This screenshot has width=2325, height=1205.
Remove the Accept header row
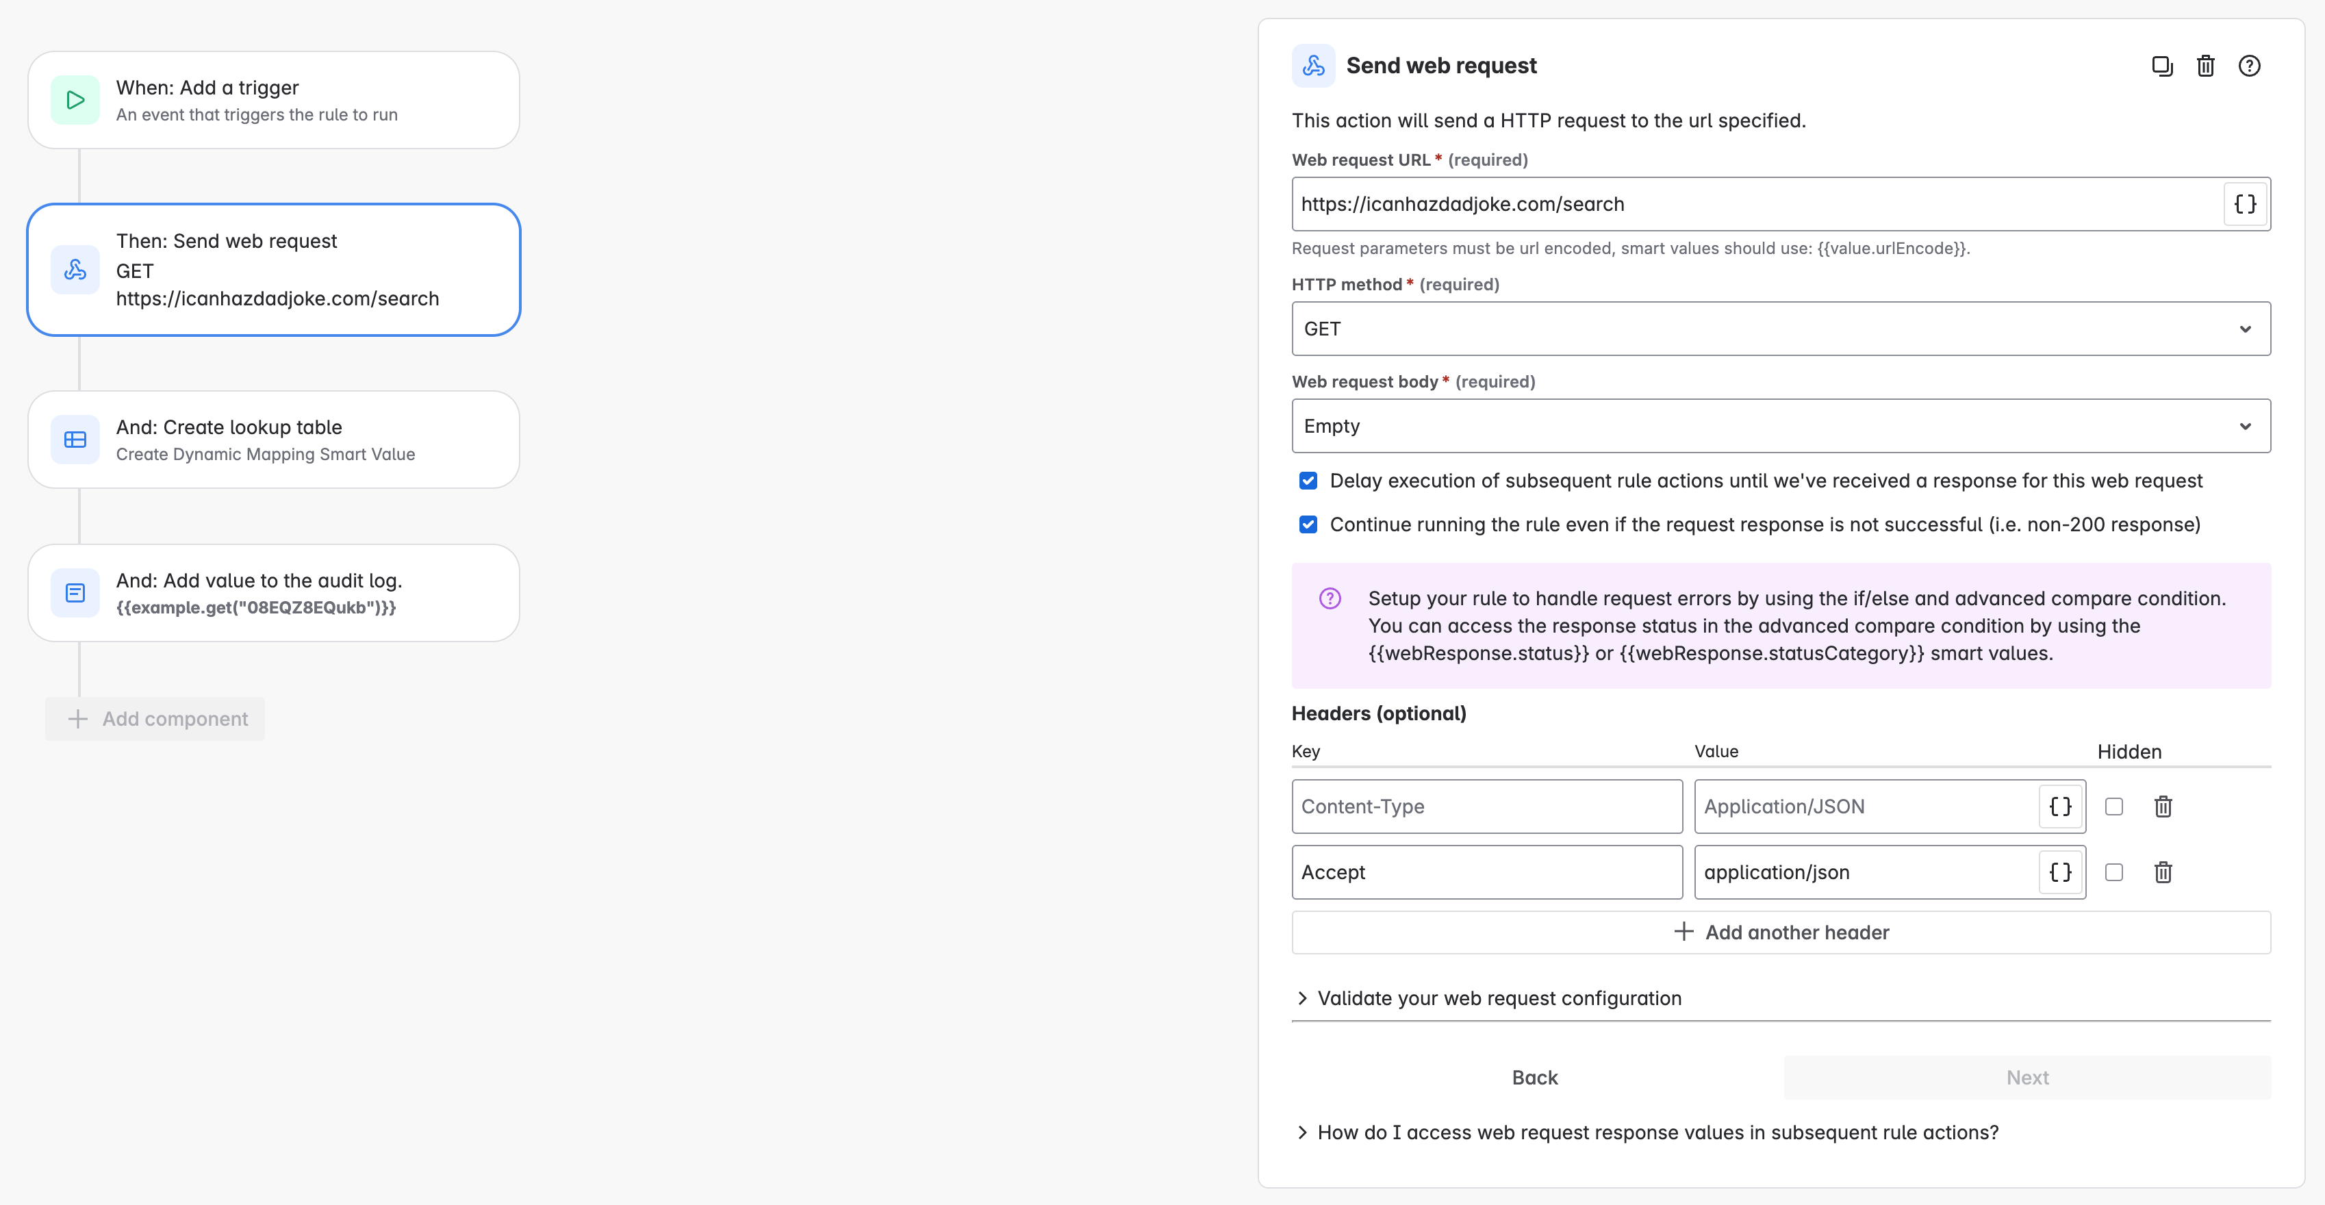pyautogui.click(x=2163, y=872)
